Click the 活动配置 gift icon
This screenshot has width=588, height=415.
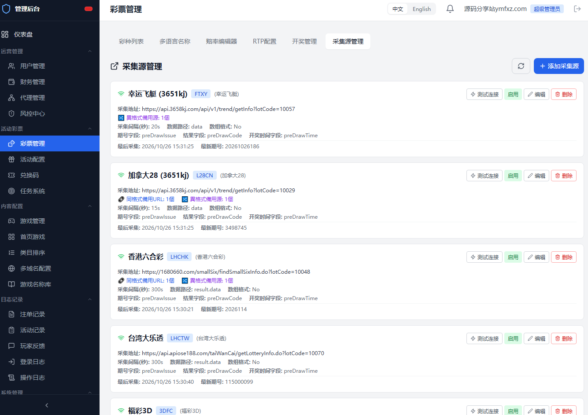click(11, 159)
